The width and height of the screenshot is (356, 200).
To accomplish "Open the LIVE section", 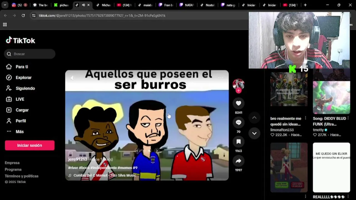I will pyautogui.click(x=20, y=99).
